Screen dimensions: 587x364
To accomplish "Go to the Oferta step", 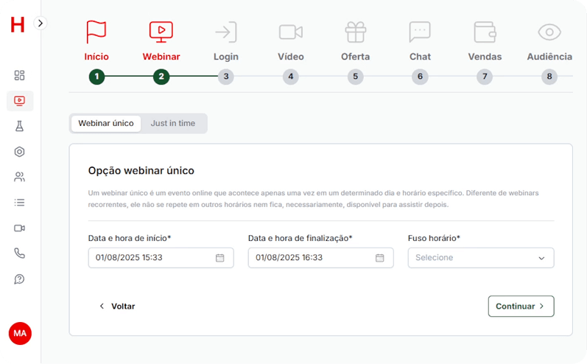I will 355,41.
